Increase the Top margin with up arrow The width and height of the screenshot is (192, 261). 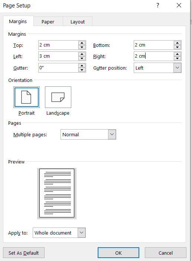click(82, 43)
